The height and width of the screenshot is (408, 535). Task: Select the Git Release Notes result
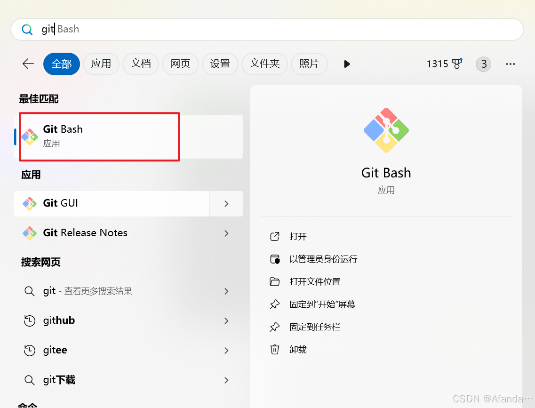tap(112, 233)
